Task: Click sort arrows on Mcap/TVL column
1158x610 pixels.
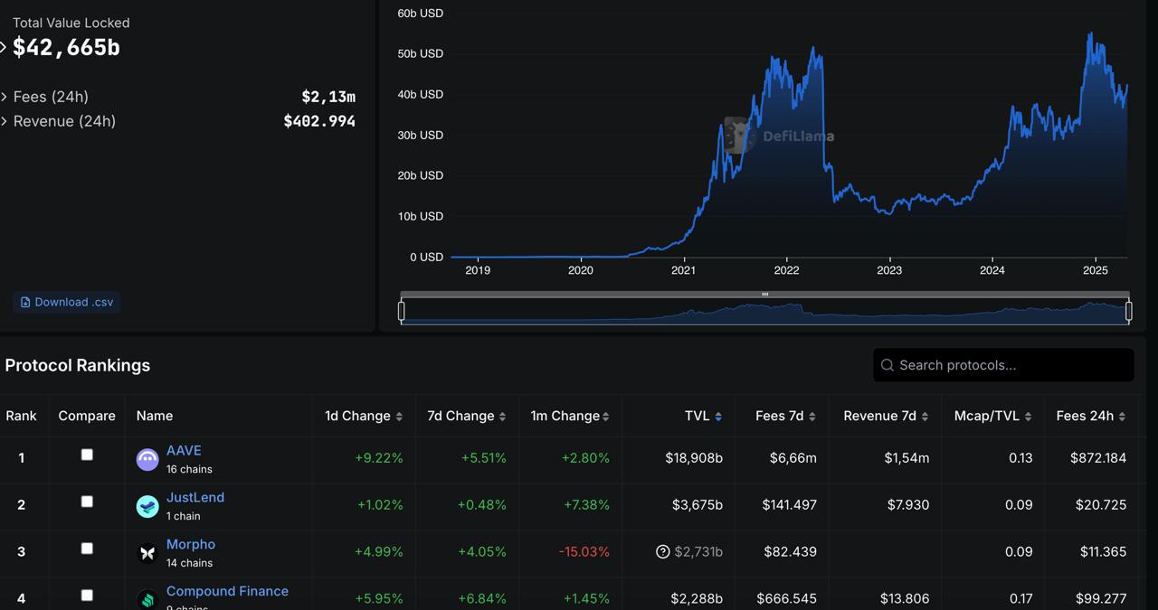Action: 1028,417
